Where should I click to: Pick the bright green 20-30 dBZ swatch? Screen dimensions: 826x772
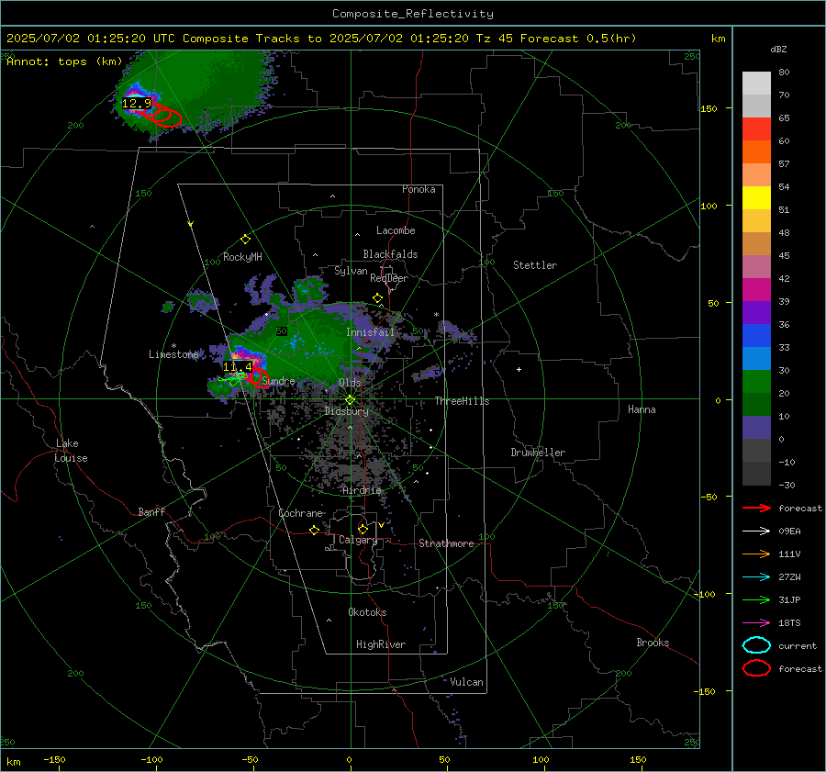click(756, 382)
